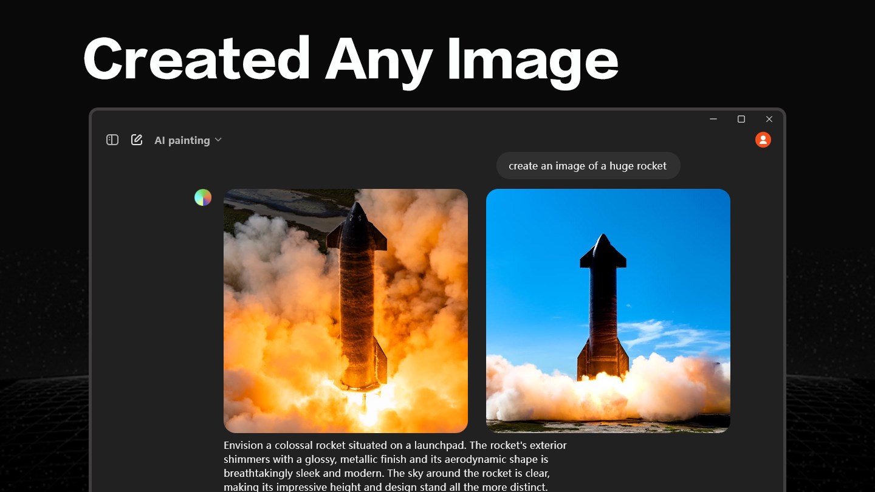Viewport: 875px width, 492px height.
Task: Select the colossal rocket description text
Action: tap(396, 466)
